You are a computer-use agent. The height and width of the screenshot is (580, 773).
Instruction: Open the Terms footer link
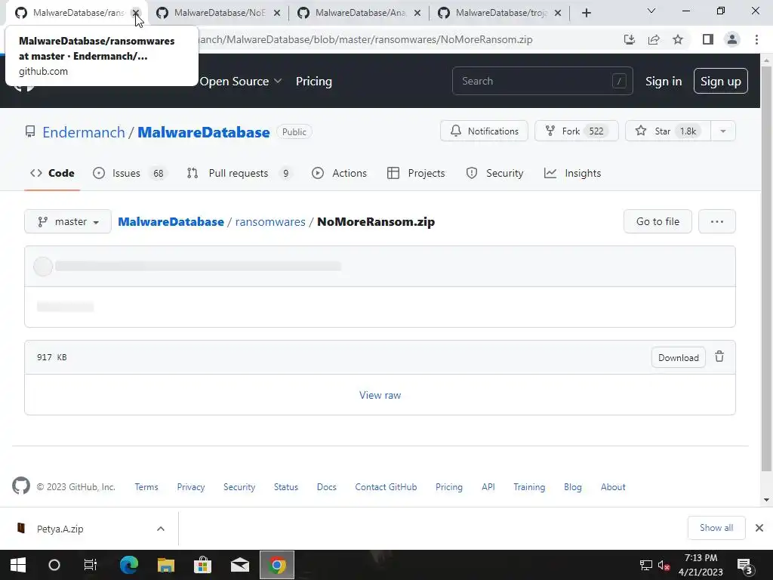[146, 487]
